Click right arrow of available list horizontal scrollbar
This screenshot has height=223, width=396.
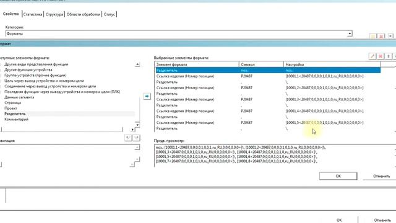click(132, 129)
